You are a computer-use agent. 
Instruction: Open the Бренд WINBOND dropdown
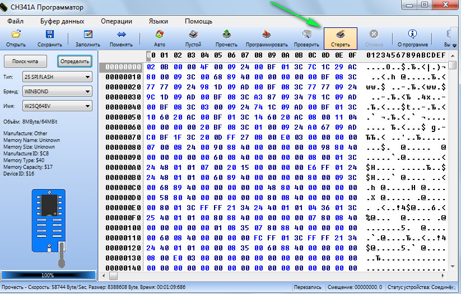tap(57, 91)
